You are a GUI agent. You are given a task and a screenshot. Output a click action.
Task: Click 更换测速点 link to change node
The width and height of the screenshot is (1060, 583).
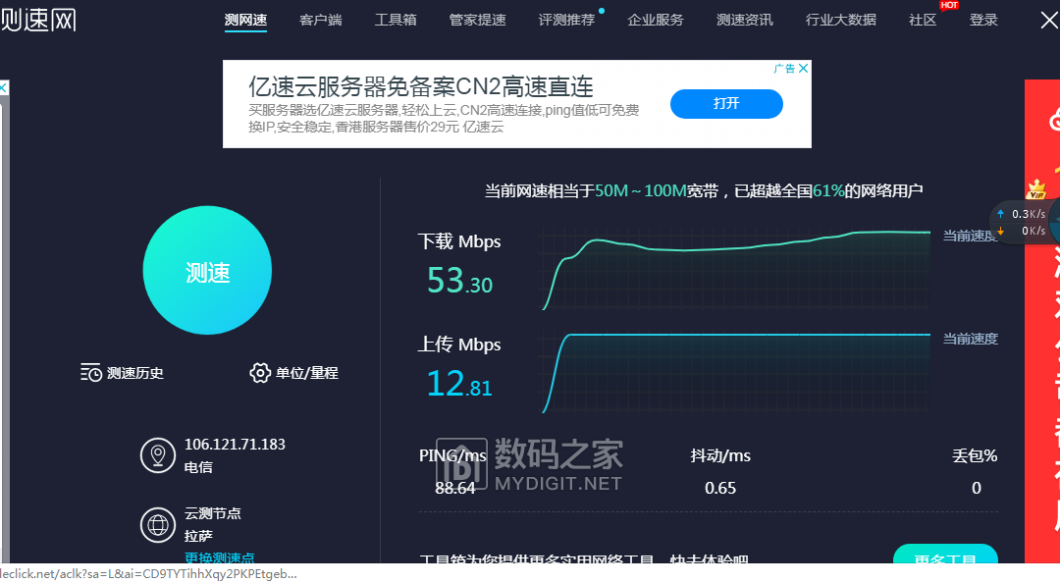coord(219,557)
